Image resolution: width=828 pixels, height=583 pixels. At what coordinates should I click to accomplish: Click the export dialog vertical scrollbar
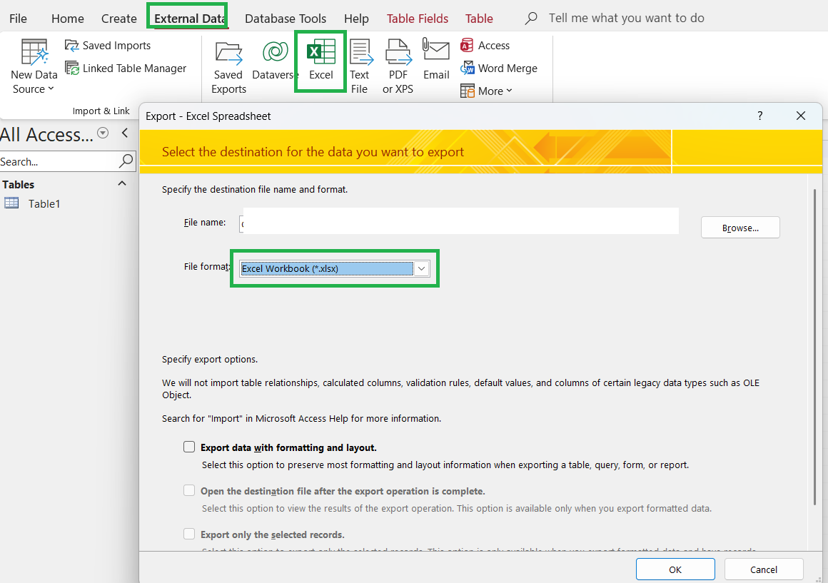tap(815, 347)
